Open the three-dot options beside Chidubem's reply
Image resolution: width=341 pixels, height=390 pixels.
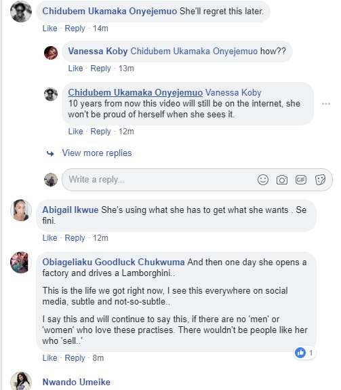pyautogui.click(x=326, y=104)
